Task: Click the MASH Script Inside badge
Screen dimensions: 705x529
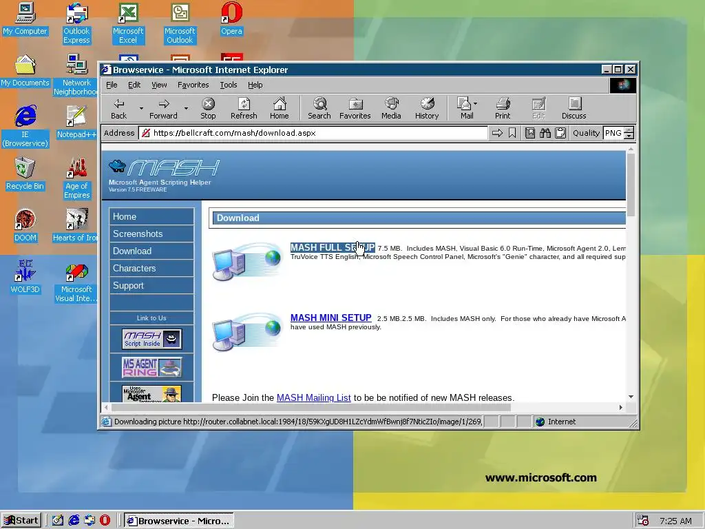Action: tap(152, 339)
